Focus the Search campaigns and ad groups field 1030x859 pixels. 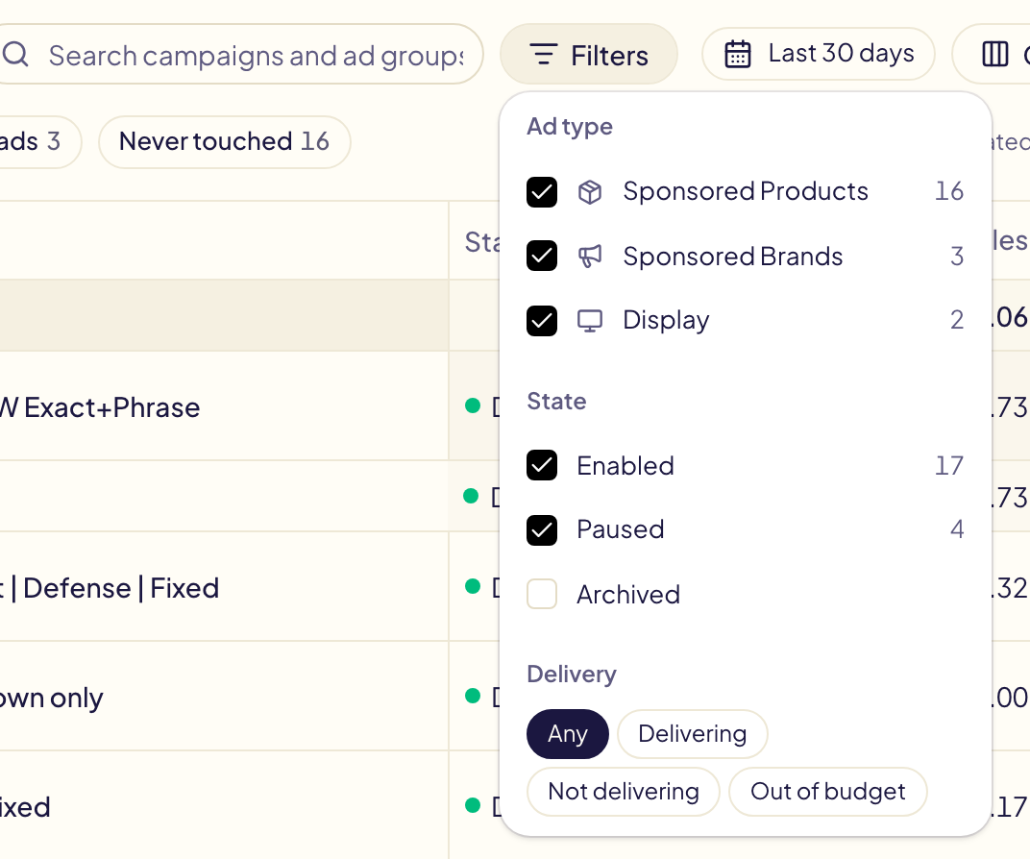coord(240,55)
